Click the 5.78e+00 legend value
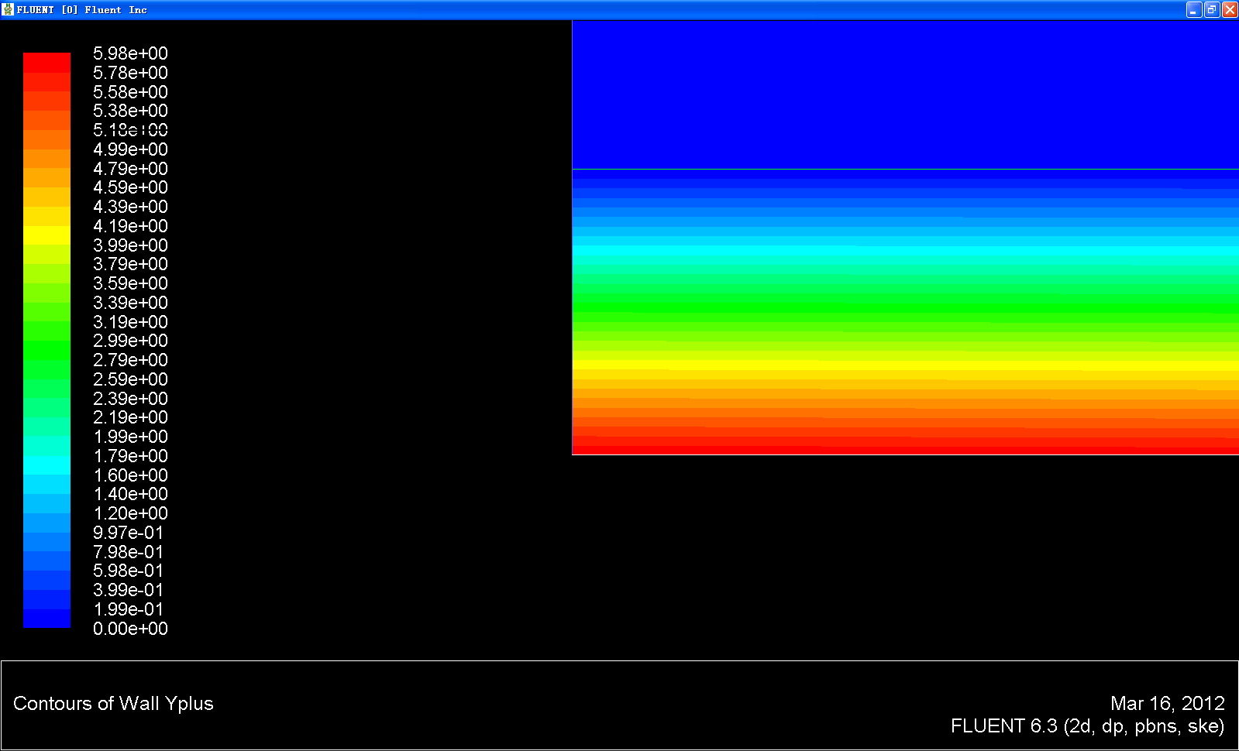The height and width of the screenshot is (751, 1239). pos(130,73)
